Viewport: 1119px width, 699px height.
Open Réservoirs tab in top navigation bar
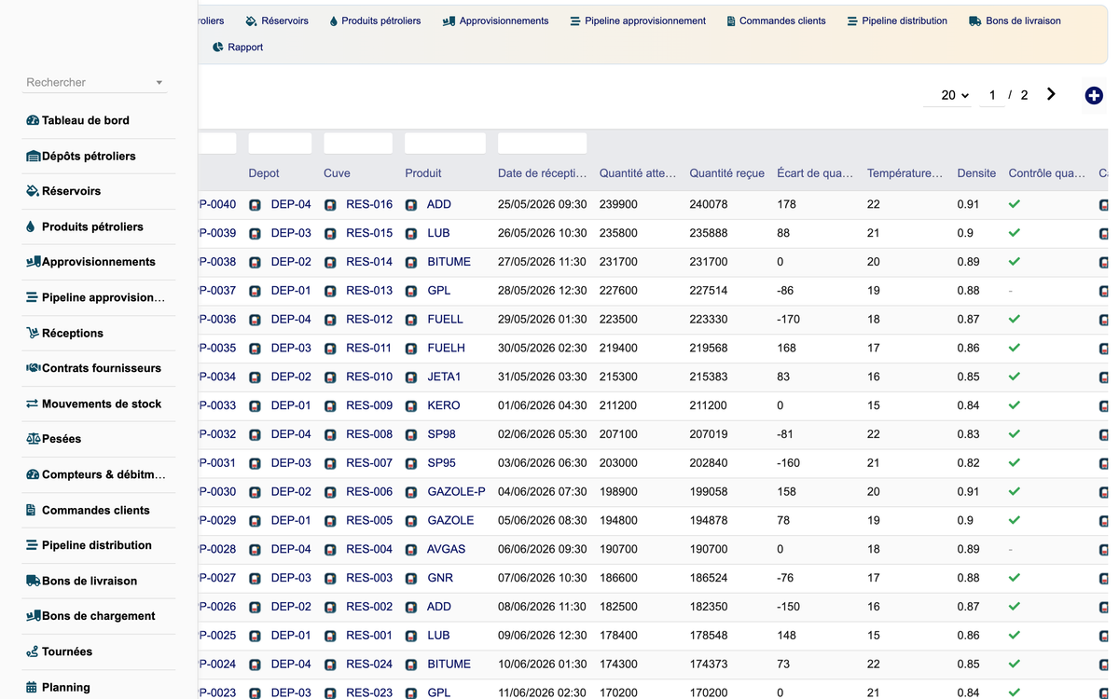[277, 21]
